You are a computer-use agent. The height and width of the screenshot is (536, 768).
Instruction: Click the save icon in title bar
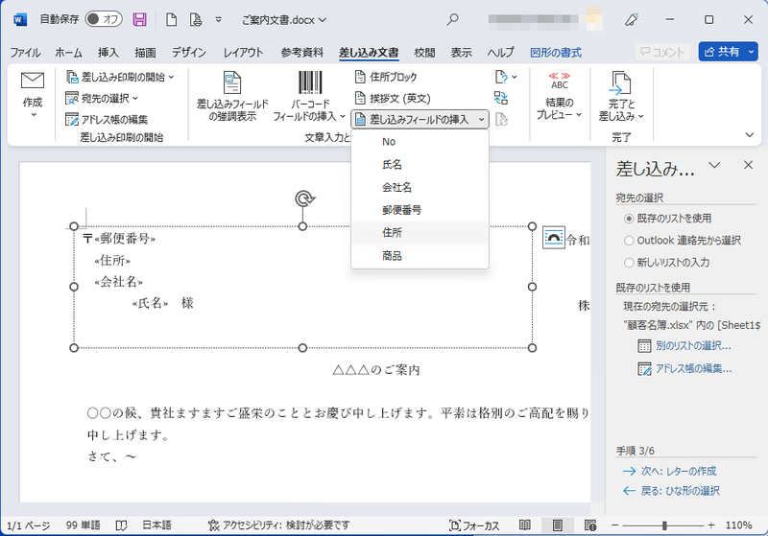point(140,19)
